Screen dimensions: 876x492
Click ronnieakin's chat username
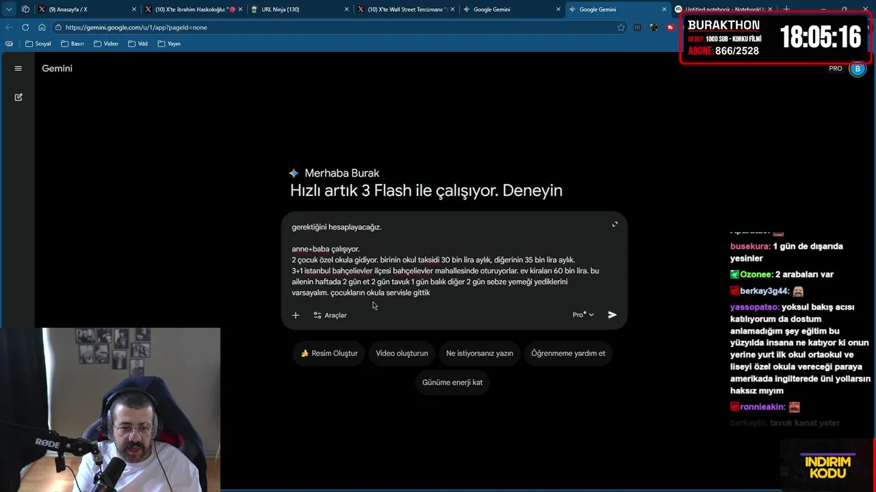(762, 407)
